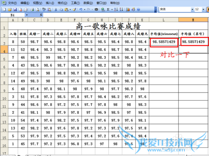
Task: Click cell M3 value 98.58571429
Action: tap(194, 42)
